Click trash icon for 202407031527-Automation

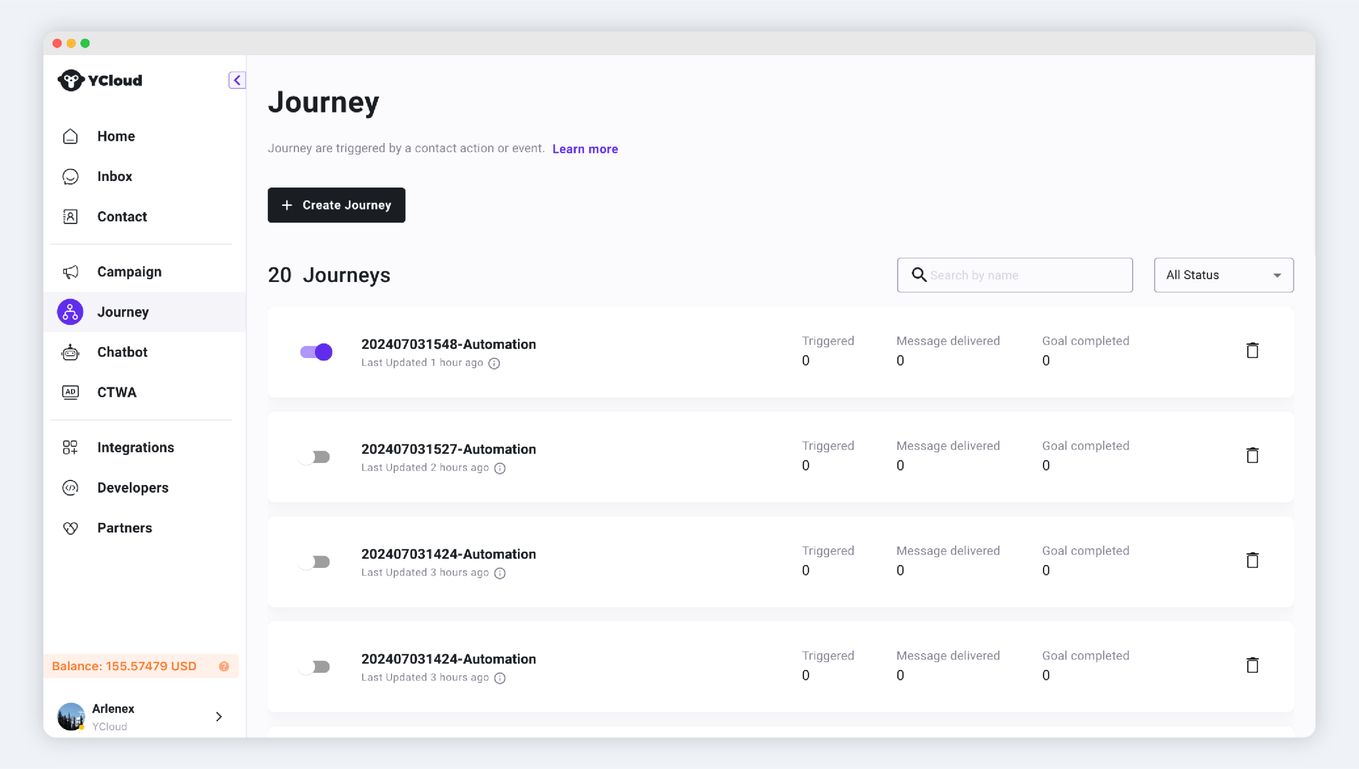(1252, 455)
